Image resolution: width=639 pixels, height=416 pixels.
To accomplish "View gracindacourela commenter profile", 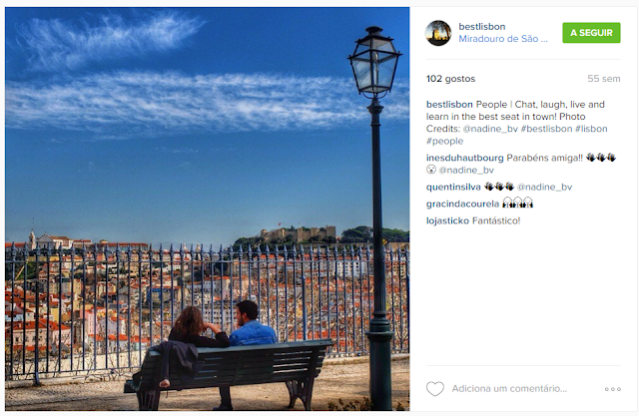I will point(462,204).
